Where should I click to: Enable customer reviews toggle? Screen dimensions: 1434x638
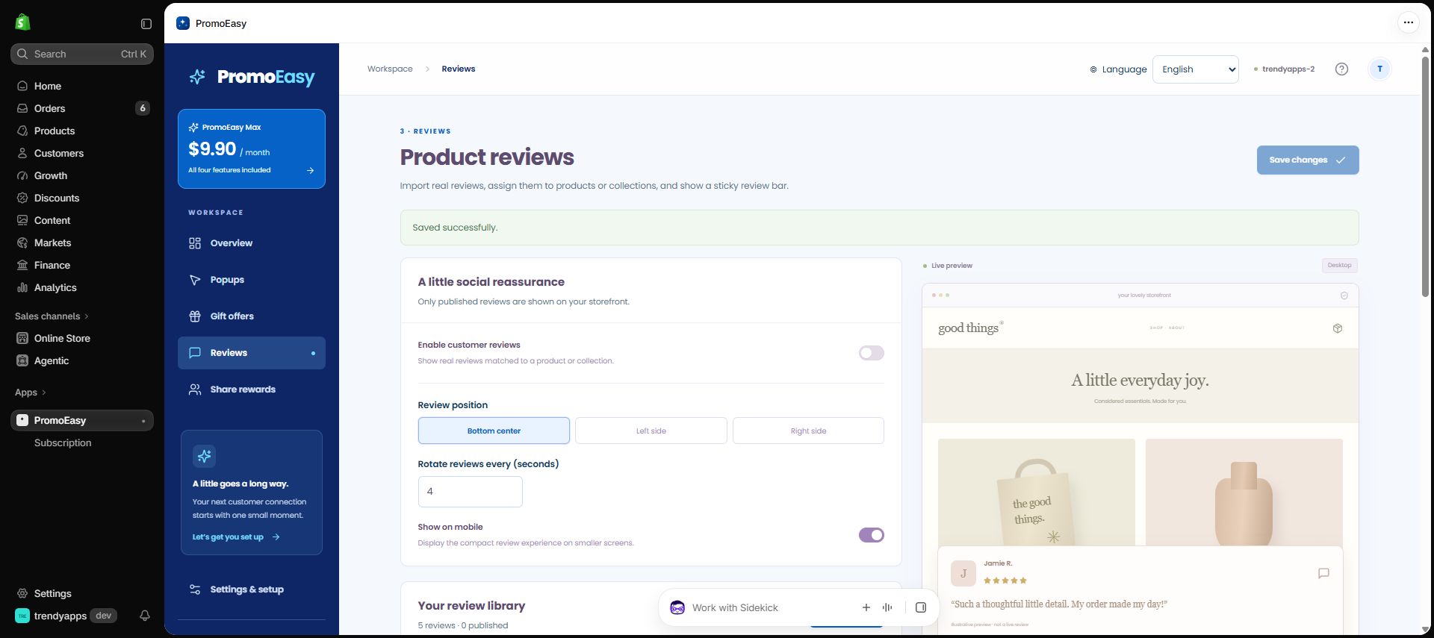[x=871, y=353]
